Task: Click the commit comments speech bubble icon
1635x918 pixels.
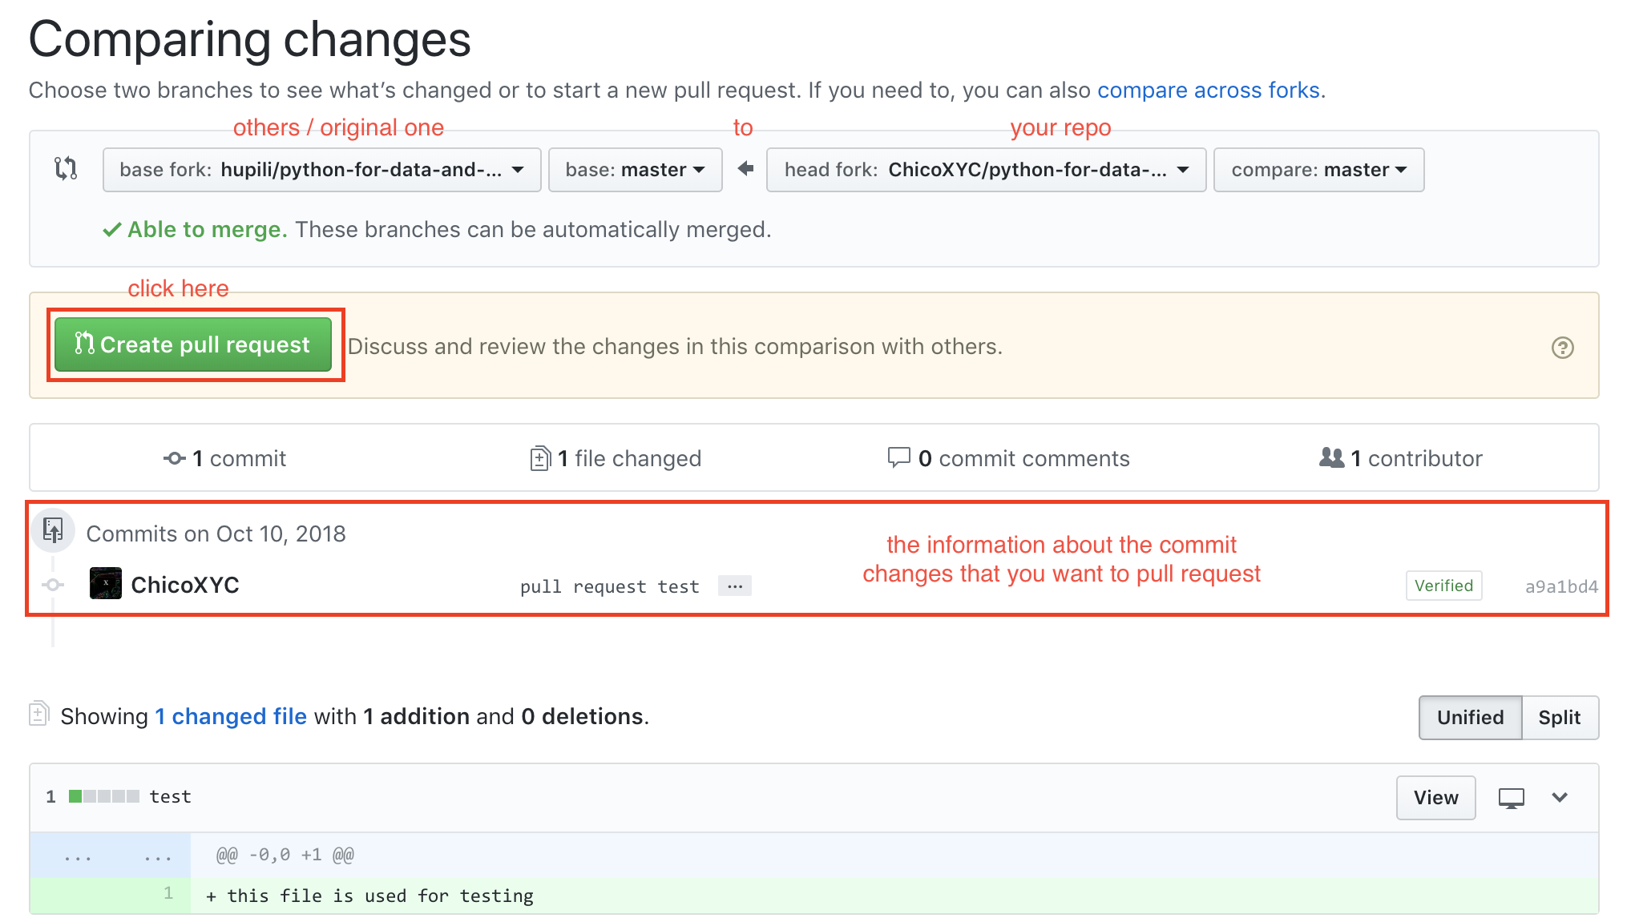Action: point(898,457)
